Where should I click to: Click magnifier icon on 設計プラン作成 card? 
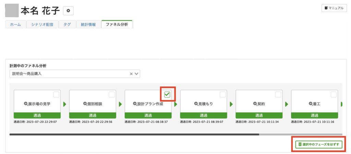[135, 104]
